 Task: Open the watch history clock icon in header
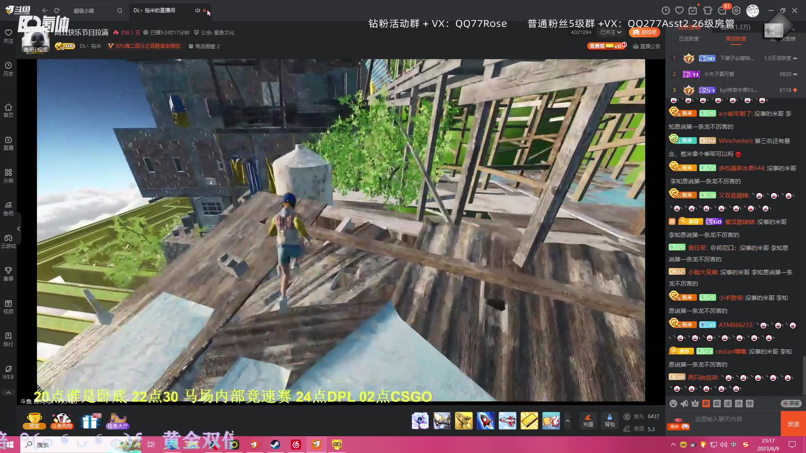tap(665, 10)
